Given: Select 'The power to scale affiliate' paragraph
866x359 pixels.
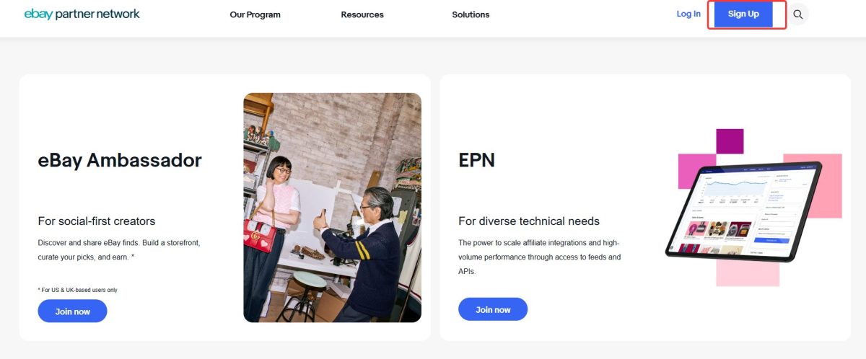Looking at the screenshot, I should pyautogui.click(x=540, y=257).
